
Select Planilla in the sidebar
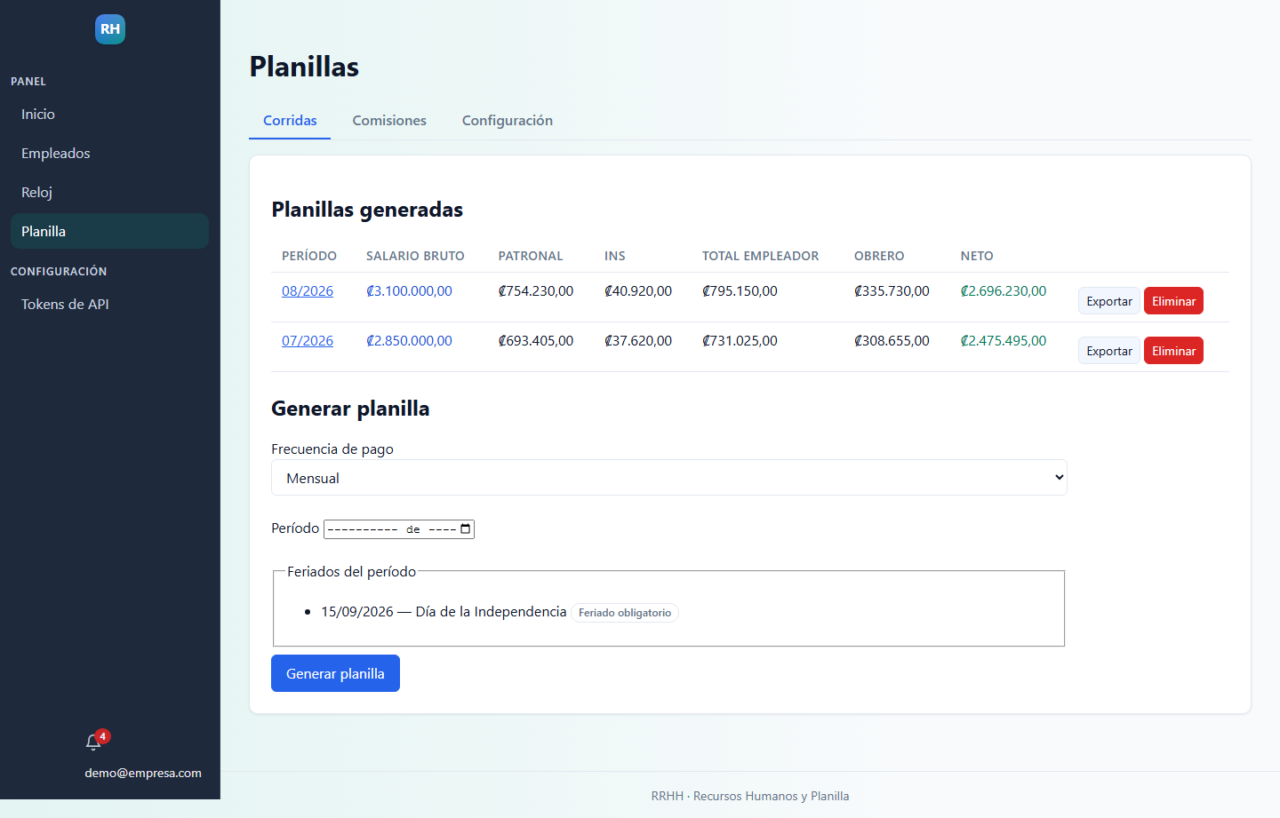pos(109,232)
